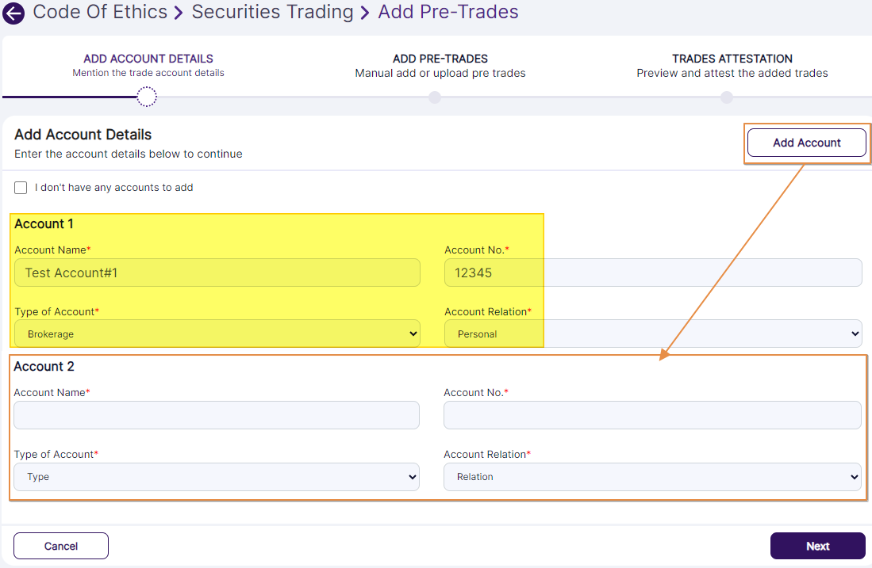Open Account 1 Account Relation dropdown
The height and width of the screenshot is (568, 872).
[652, 334]
